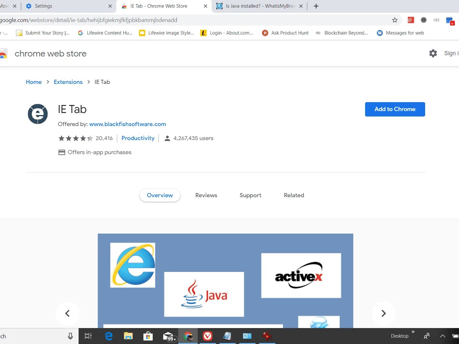The width and height of the screenshot is (459, 344).
Task: Close the Settings browser tab
Action: 110,6
